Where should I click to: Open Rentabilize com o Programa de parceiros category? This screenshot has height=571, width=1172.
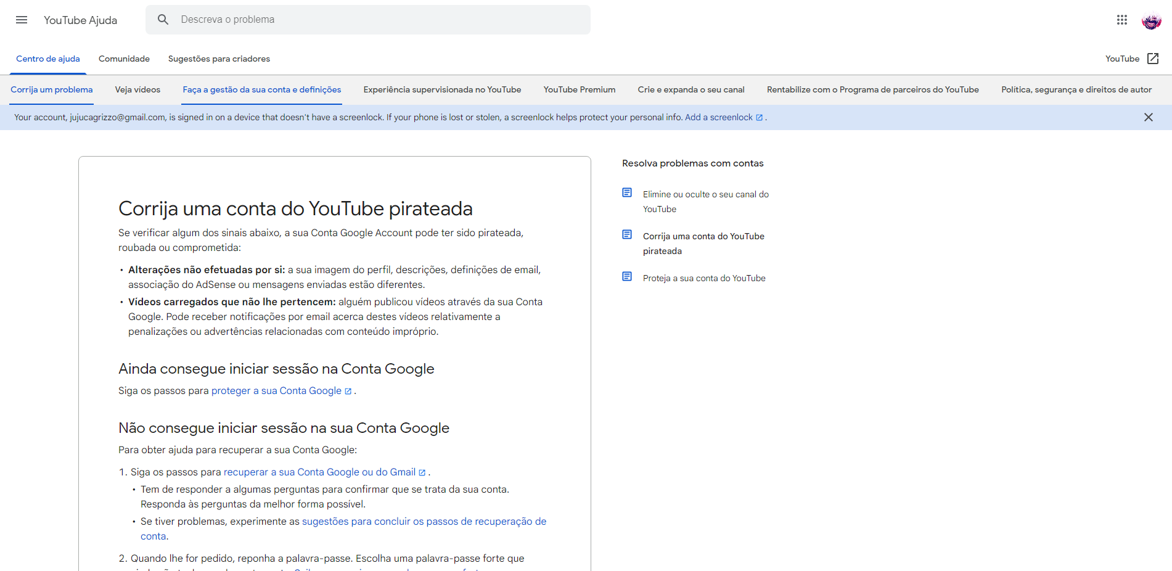tap(873, 90)
